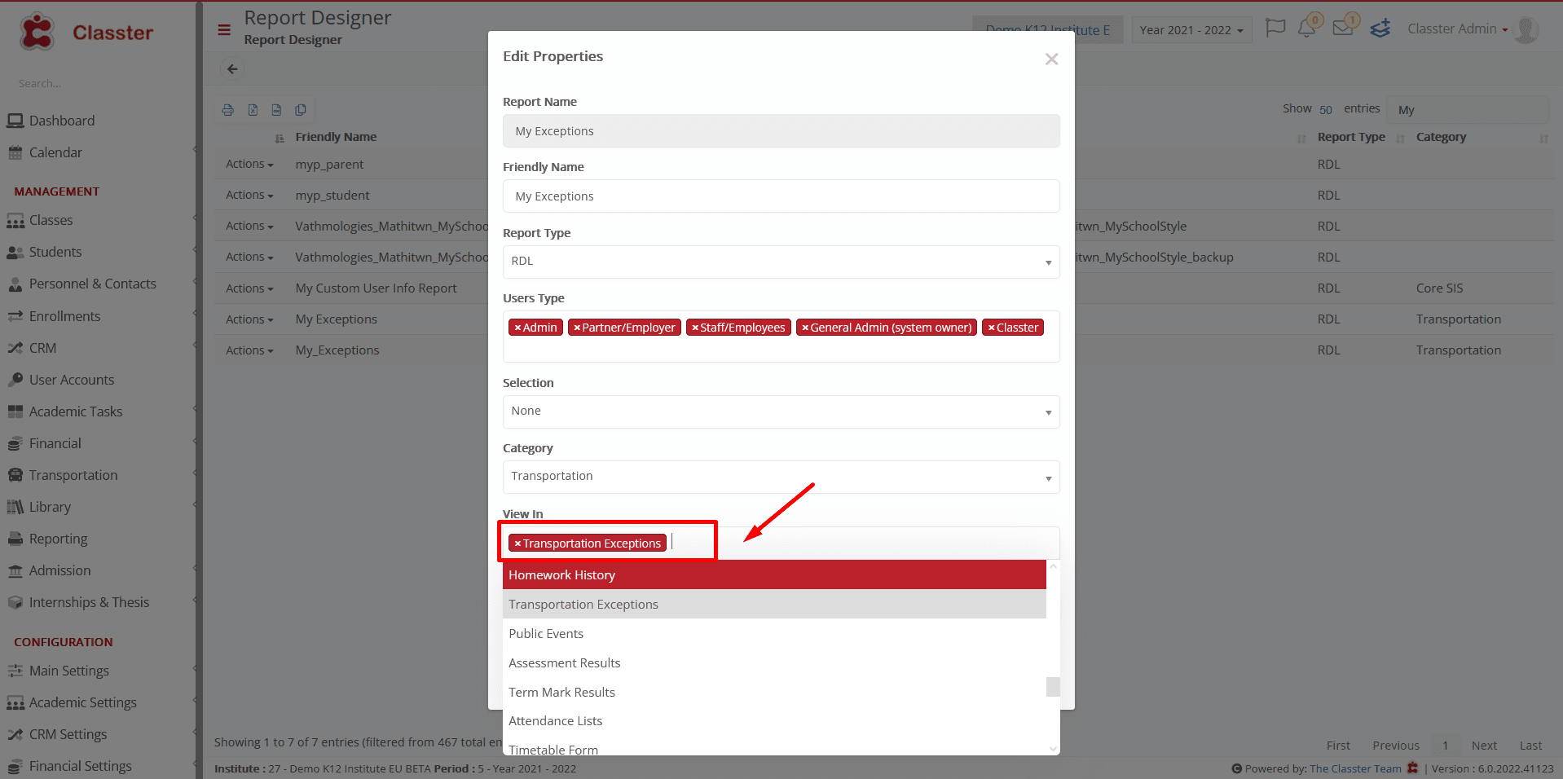Open Actions dropdown for myp_student

click(x=249, y=195)
